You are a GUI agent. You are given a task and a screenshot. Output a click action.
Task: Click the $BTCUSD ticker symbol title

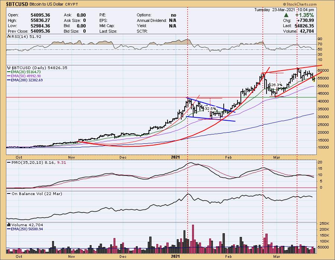click(17, 4)
